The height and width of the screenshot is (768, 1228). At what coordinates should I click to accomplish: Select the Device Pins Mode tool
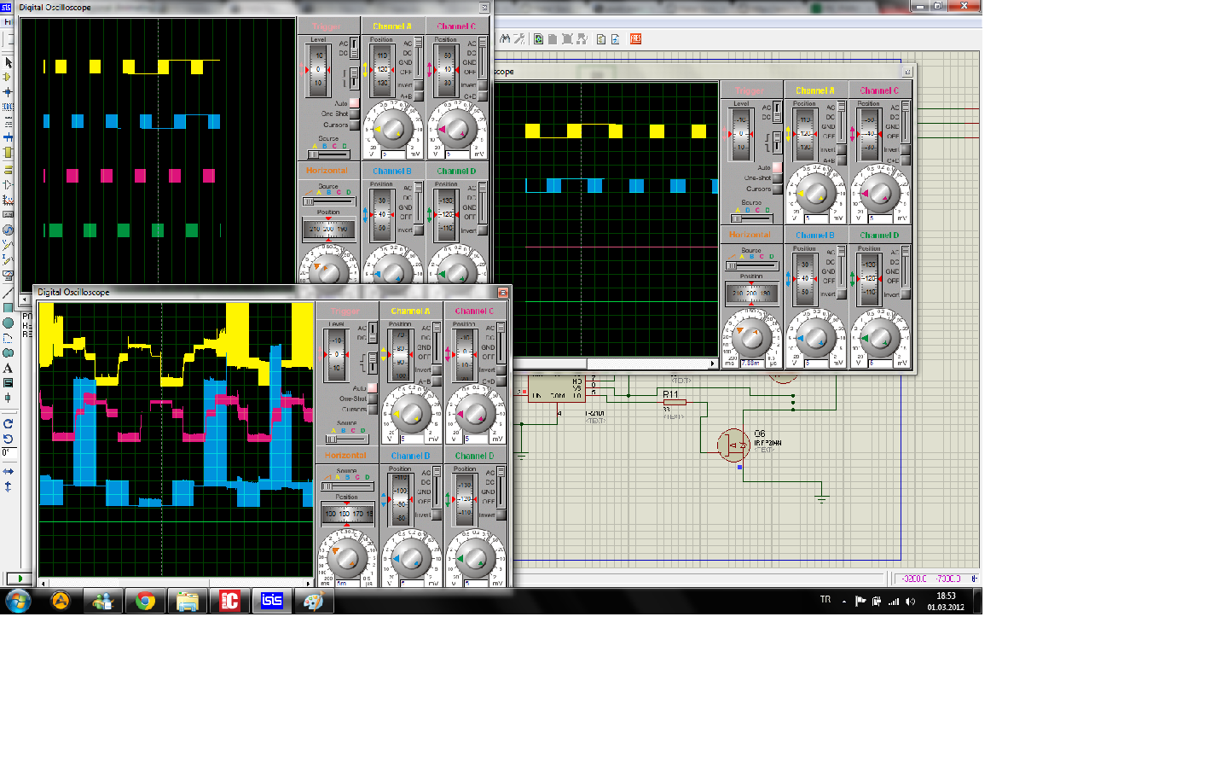pos(8,184)
